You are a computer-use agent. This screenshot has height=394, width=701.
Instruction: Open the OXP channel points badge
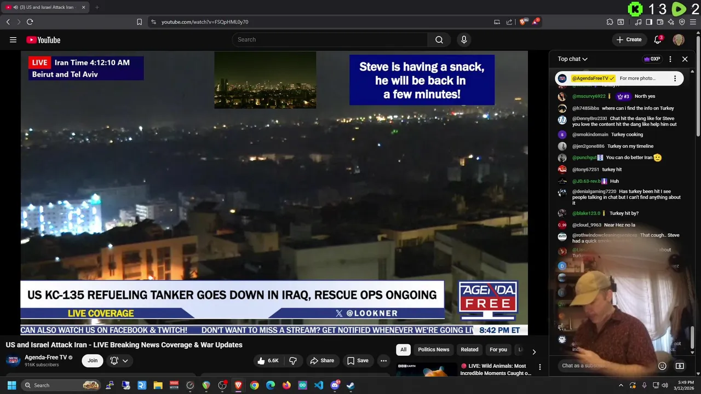point(652,59)
